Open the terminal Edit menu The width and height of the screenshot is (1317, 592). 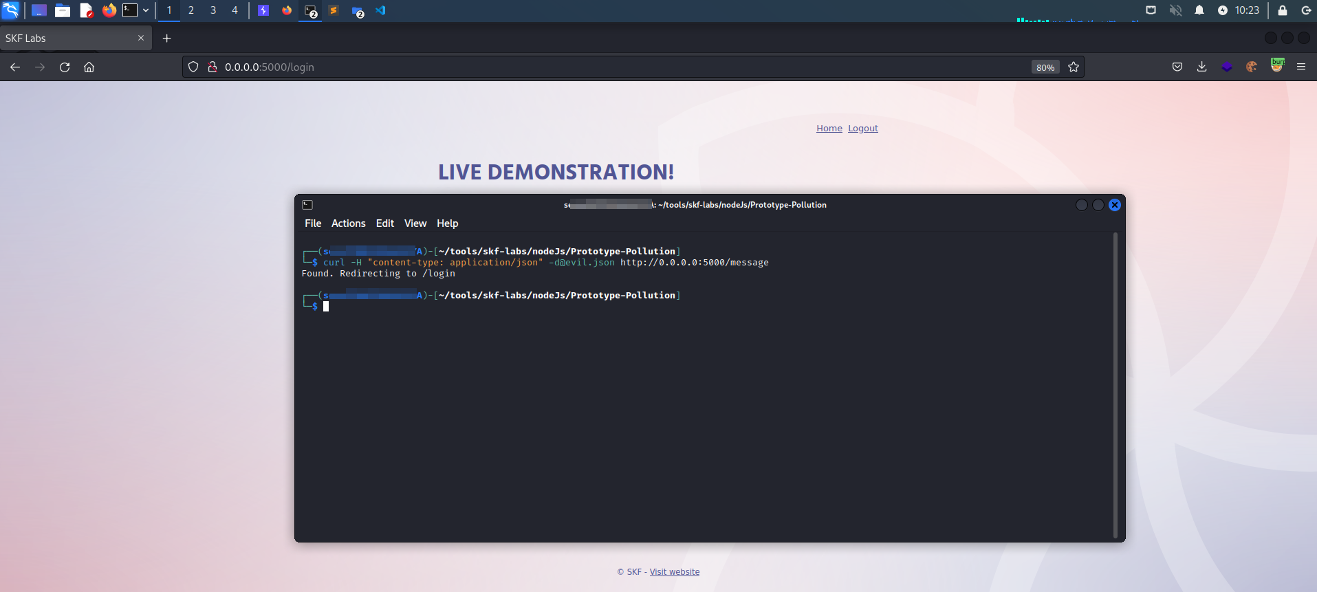point(385,223)
